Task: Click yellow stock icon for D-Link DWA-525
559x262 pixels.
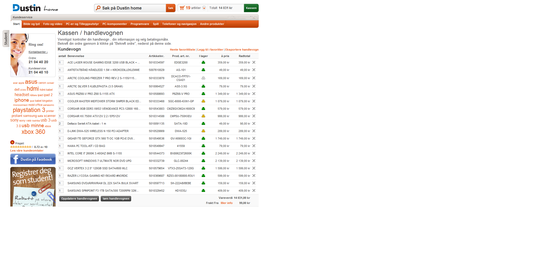Action: 203,131
